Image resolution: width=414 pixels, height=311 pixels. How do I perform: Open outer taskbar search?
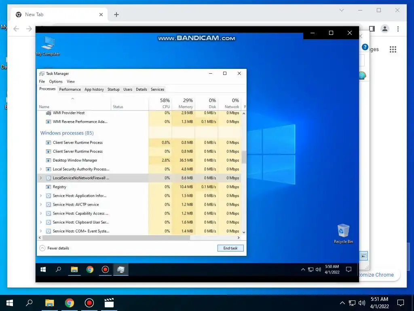pos(29,303)
